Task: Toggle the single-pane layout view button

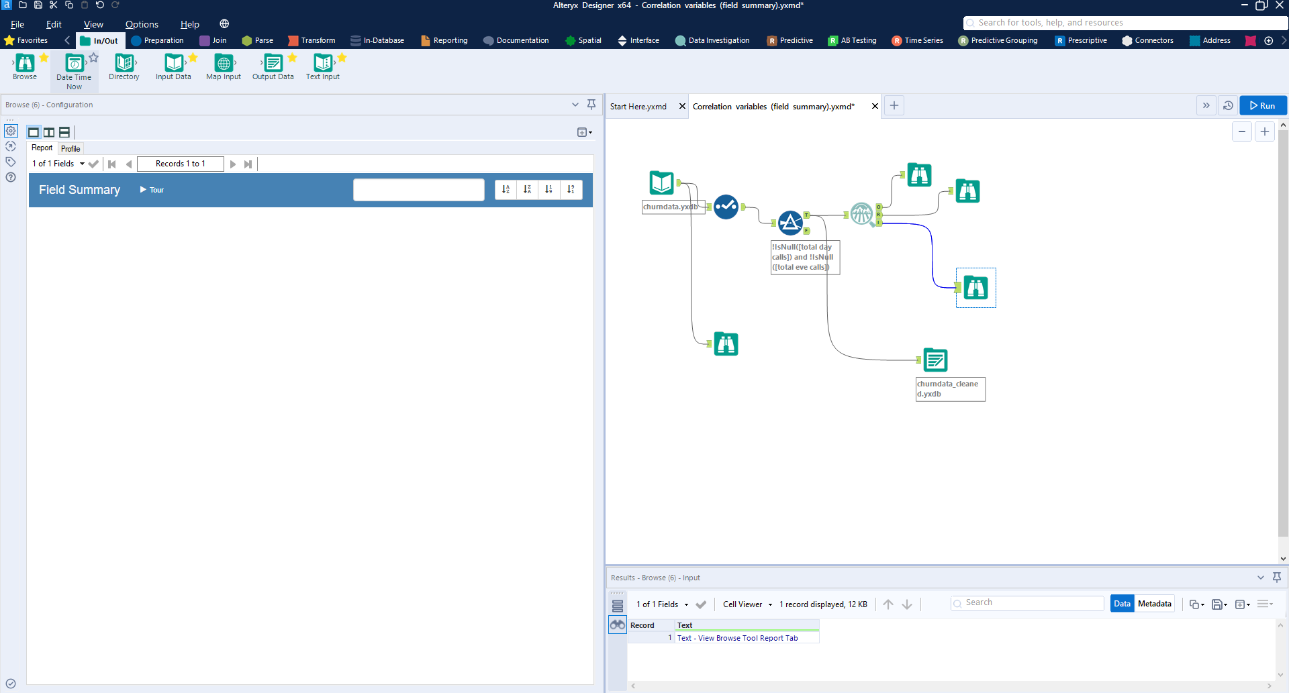Action: 34,132
